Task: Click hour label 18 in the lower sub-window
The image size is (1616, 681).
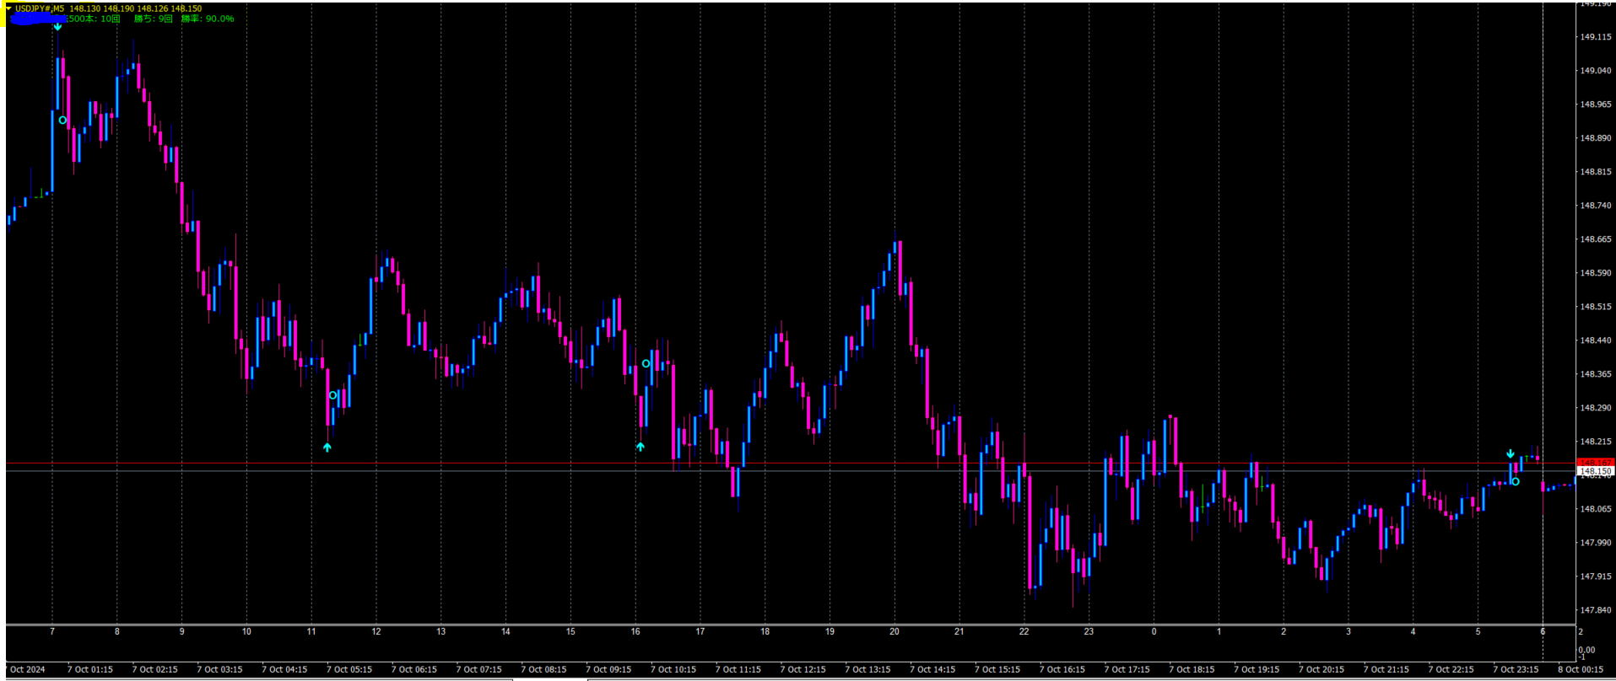Action: coord(765,631)
